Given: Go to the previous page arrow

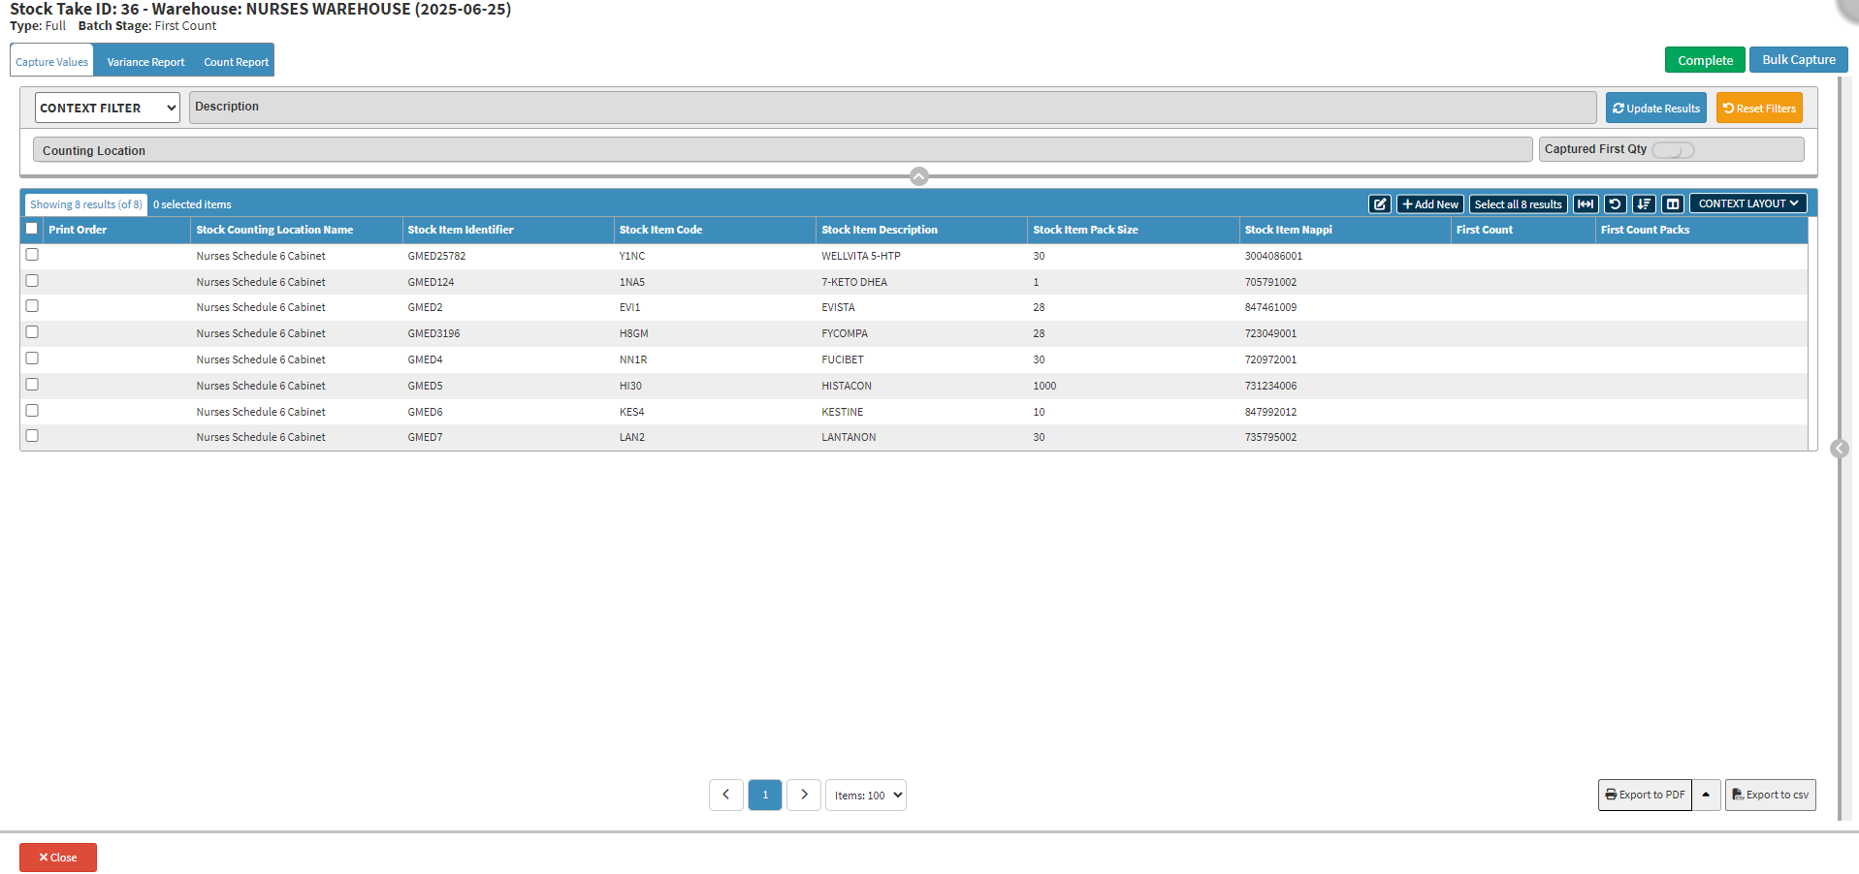Looking at the screenshot, I should click(x=726, y=795).
